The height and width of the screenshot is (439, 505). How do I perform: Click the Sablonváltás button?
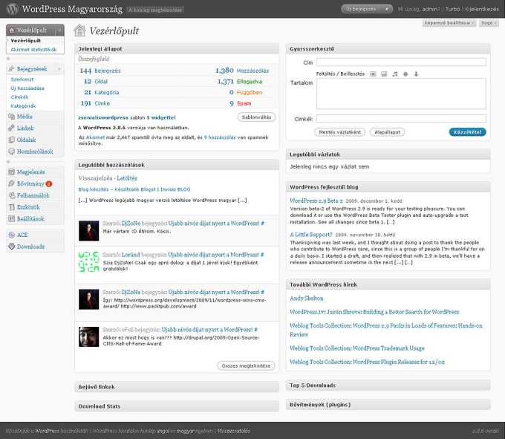coord(256,117)
